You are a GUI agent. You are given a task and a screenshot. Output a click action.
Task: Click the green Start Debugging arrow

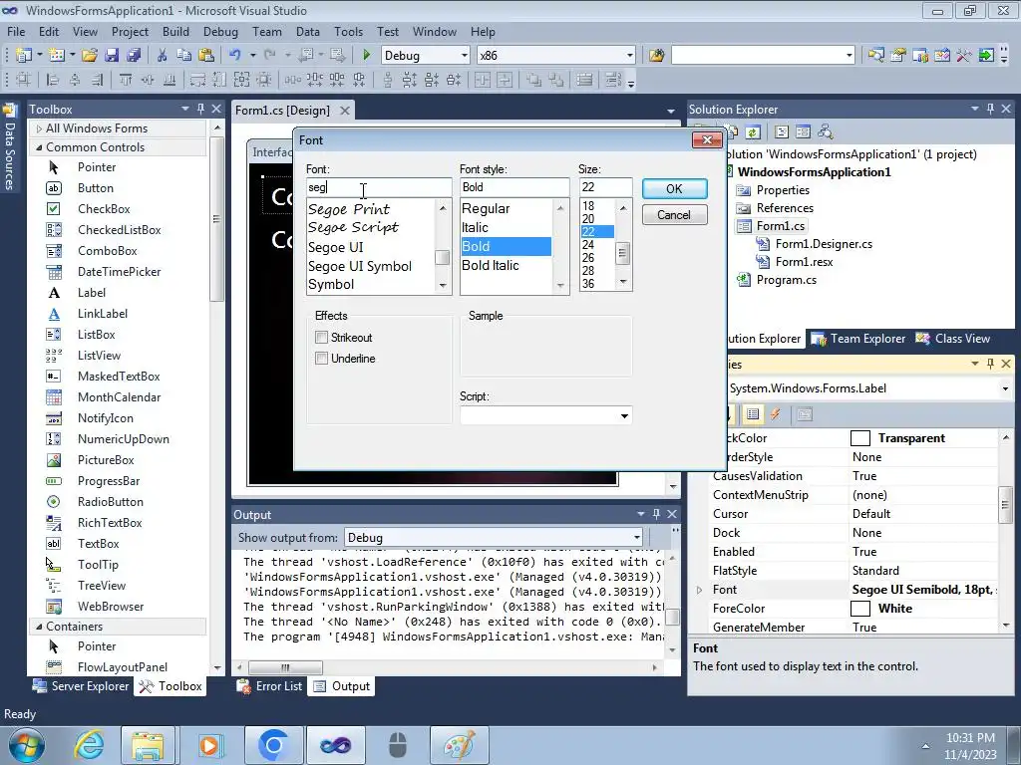click(x=366, y=56)
